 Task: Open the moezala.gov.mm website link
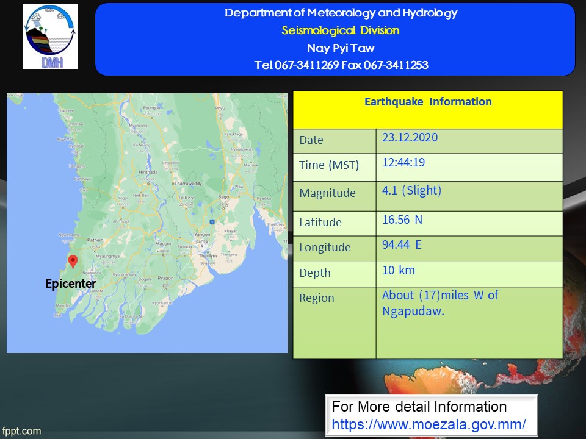[x=429, y=424]
